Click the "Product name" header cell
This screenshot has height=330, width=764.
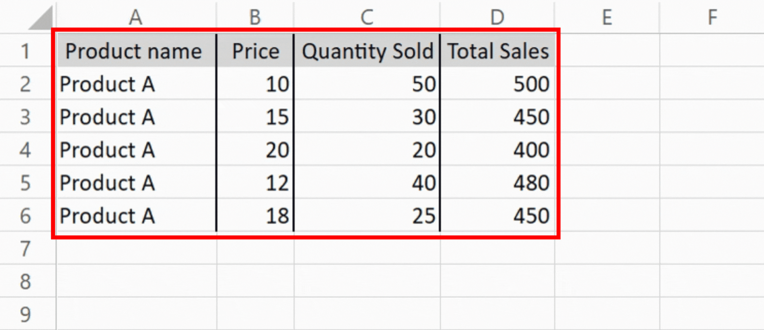[136, 50]
